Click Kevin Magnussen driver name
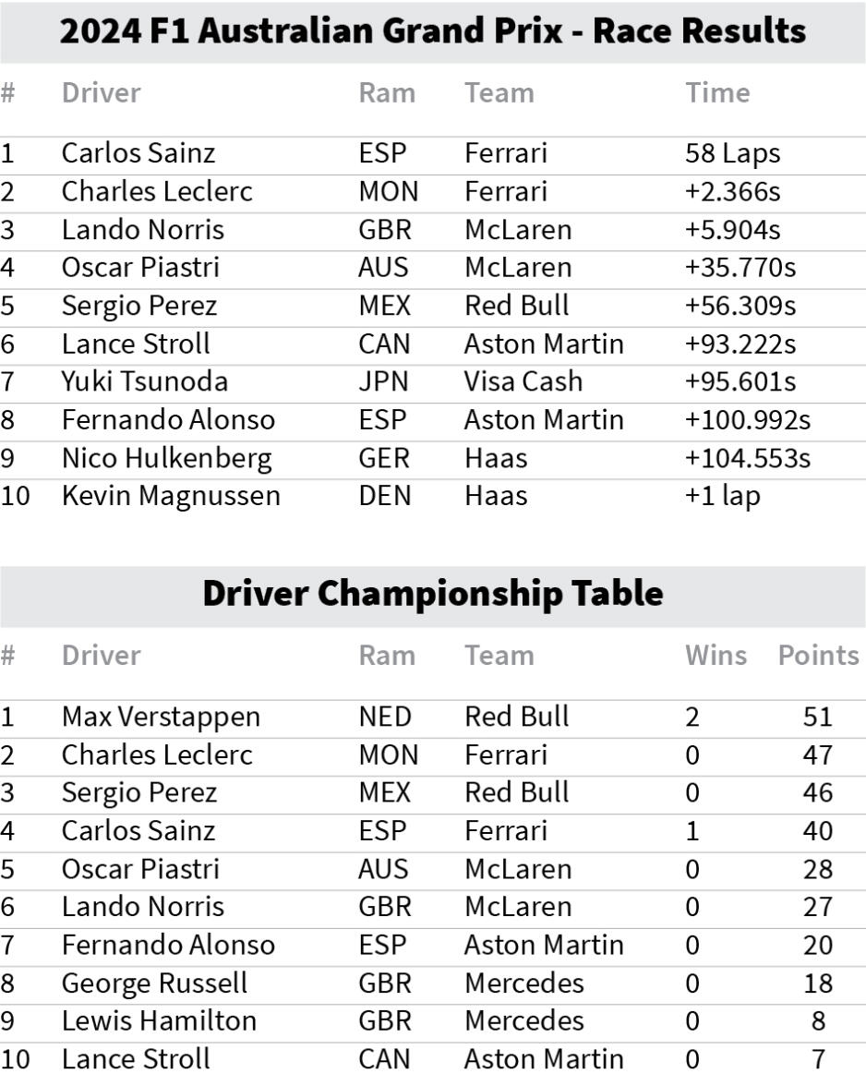Viewport: 866px width, 1086px height. click(171, 496)
